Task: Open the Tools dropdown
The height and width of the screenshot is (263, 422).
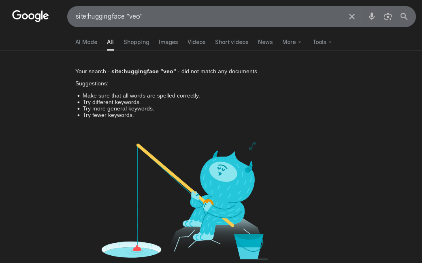Action: coord(322,42)
